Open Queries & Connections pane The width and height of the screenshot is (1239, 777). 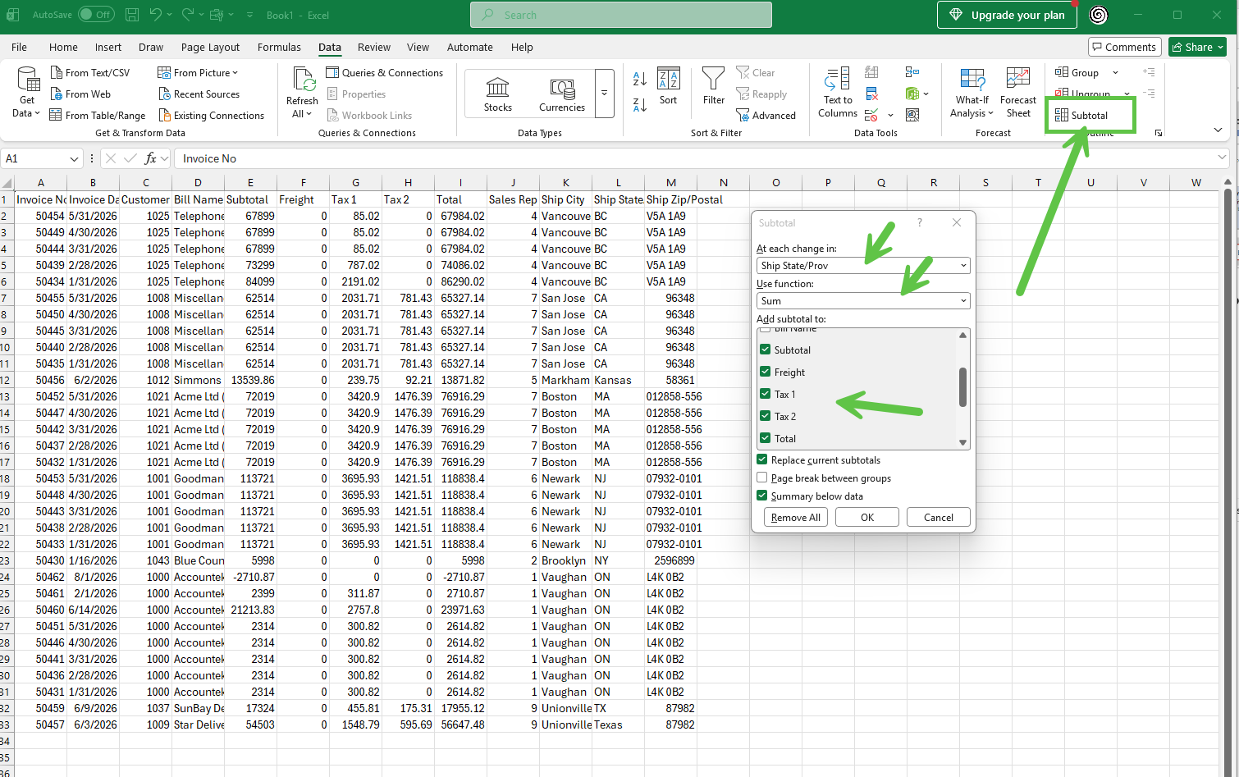(384, 73)
